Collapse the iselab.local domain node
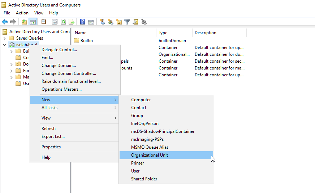Screen dimensions: 315x193 click(5, 45)
